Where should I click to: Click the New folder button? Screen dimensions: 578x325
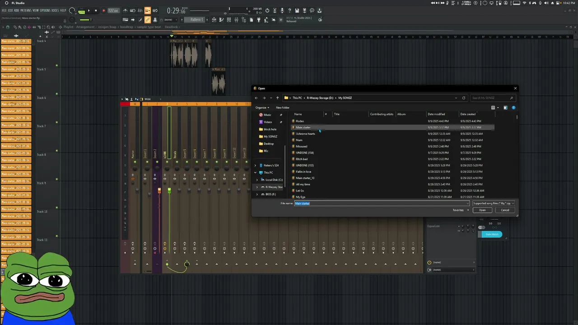coord(283,107)
